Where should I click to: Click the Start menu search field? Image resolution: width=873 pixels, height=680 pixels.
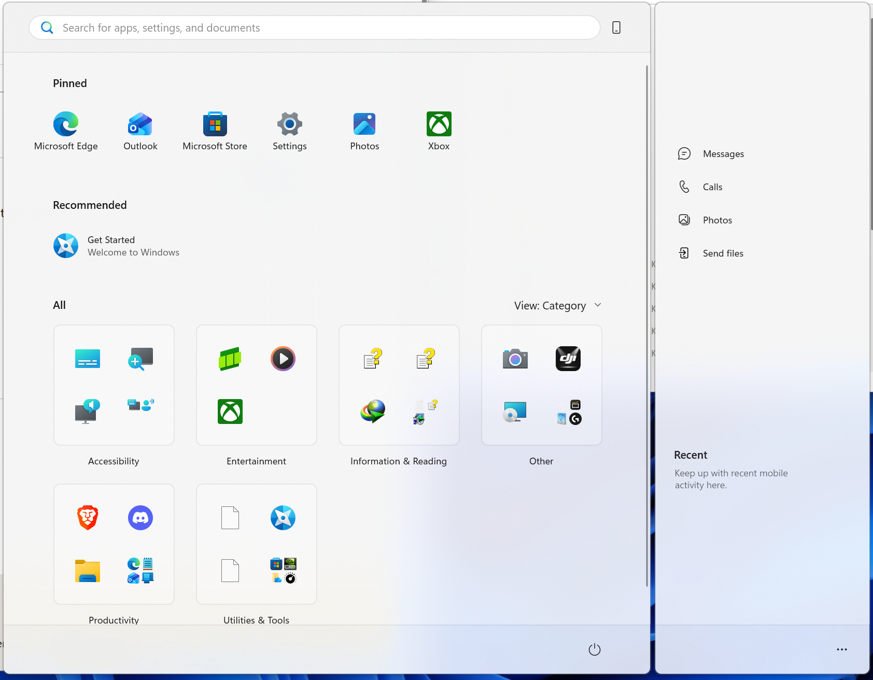click(x=315, y=27)
